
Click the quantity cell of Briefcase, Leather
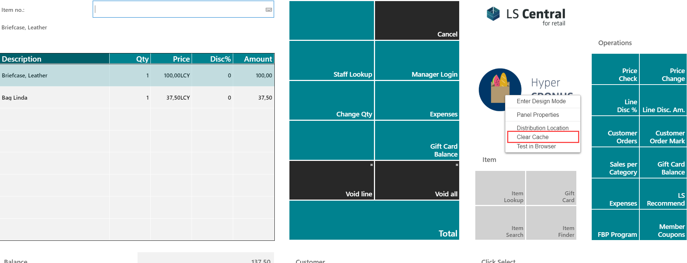pyautogui.click(x=130, y=75)
